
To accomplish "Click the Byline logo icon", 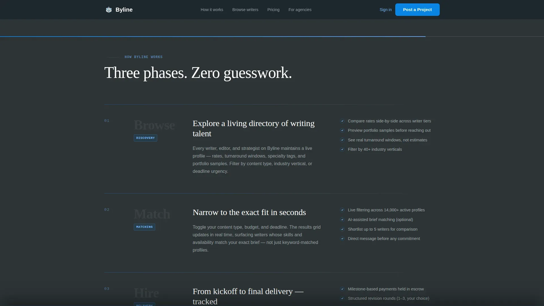I will point(109,10).
